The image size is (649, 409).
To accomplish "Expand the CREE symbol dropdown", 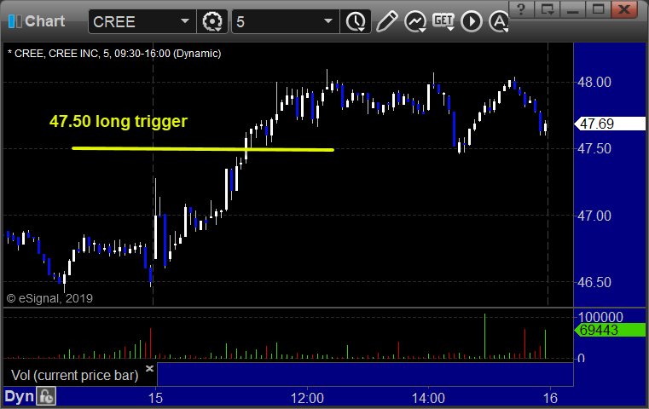I will tap(185, 21).
